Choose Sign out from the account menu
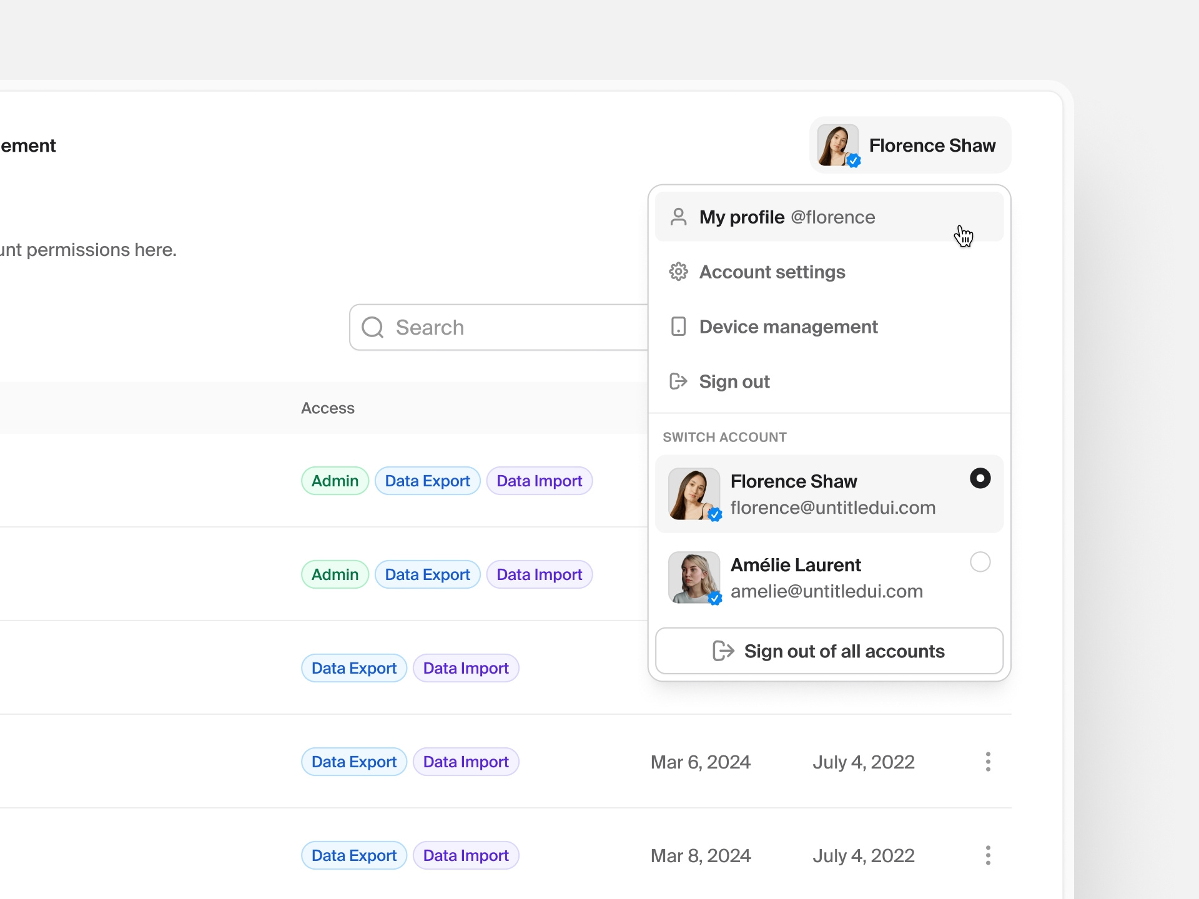 click(734, 381)
